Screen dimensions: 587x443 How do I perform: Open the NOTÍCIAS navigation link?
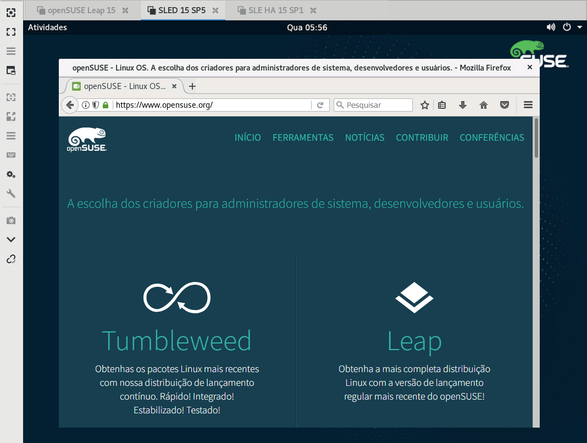click(x=364, y=137)
